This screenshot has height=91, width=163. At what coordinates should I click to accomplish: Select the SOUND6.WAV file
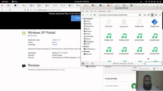[139, 51]
